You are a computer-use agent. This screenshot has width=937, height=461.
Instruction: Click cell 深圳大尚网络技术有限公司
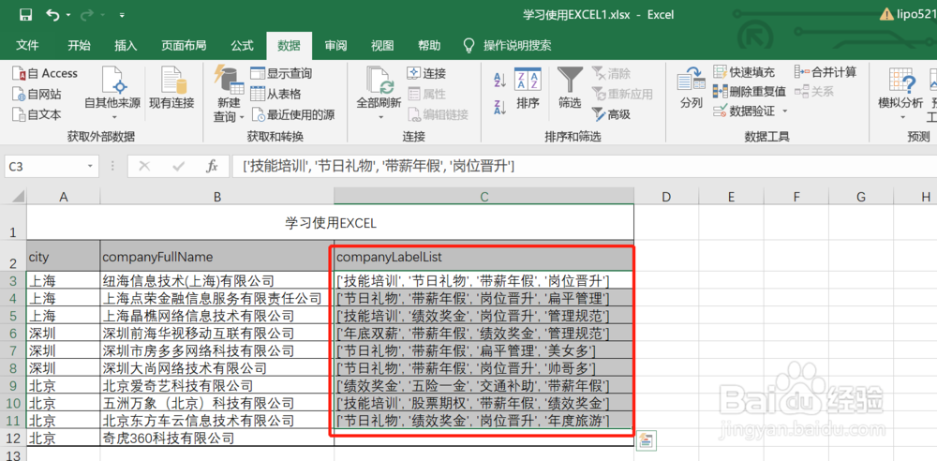click(x=217, y=367)
